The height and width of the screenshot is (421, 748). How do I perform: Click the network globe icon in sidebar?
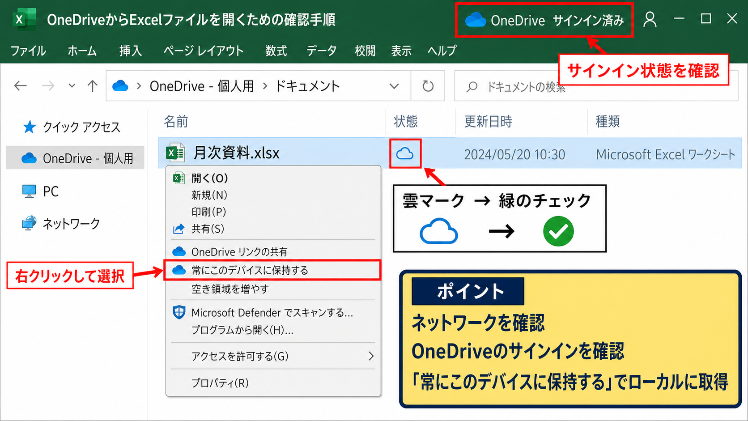pos(29,223)
